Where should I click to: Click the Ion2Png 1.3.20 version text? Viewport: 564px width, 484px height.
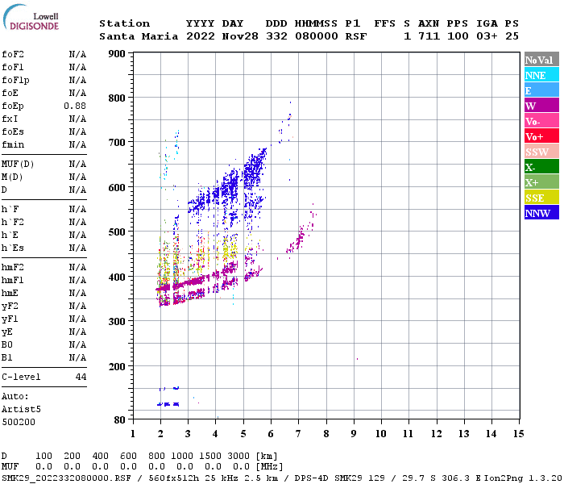click(x=524, y=478)
